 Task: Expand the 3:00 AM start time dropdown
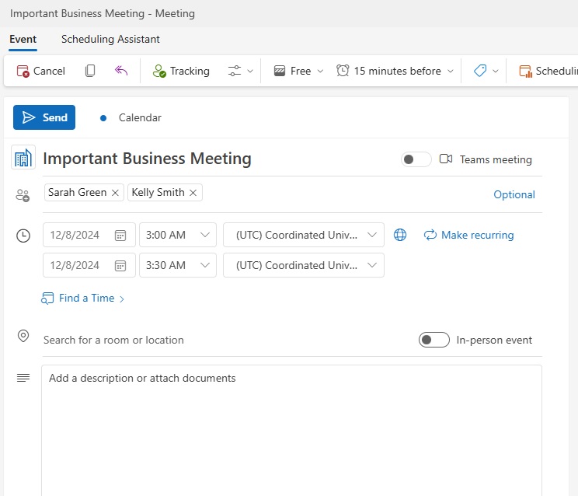(x=207, y=235)
